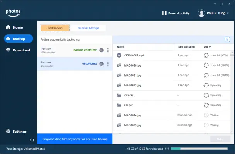Collapse the sidebar with the arrow icon
Screen dimensions: 235x154
point(32,140)
